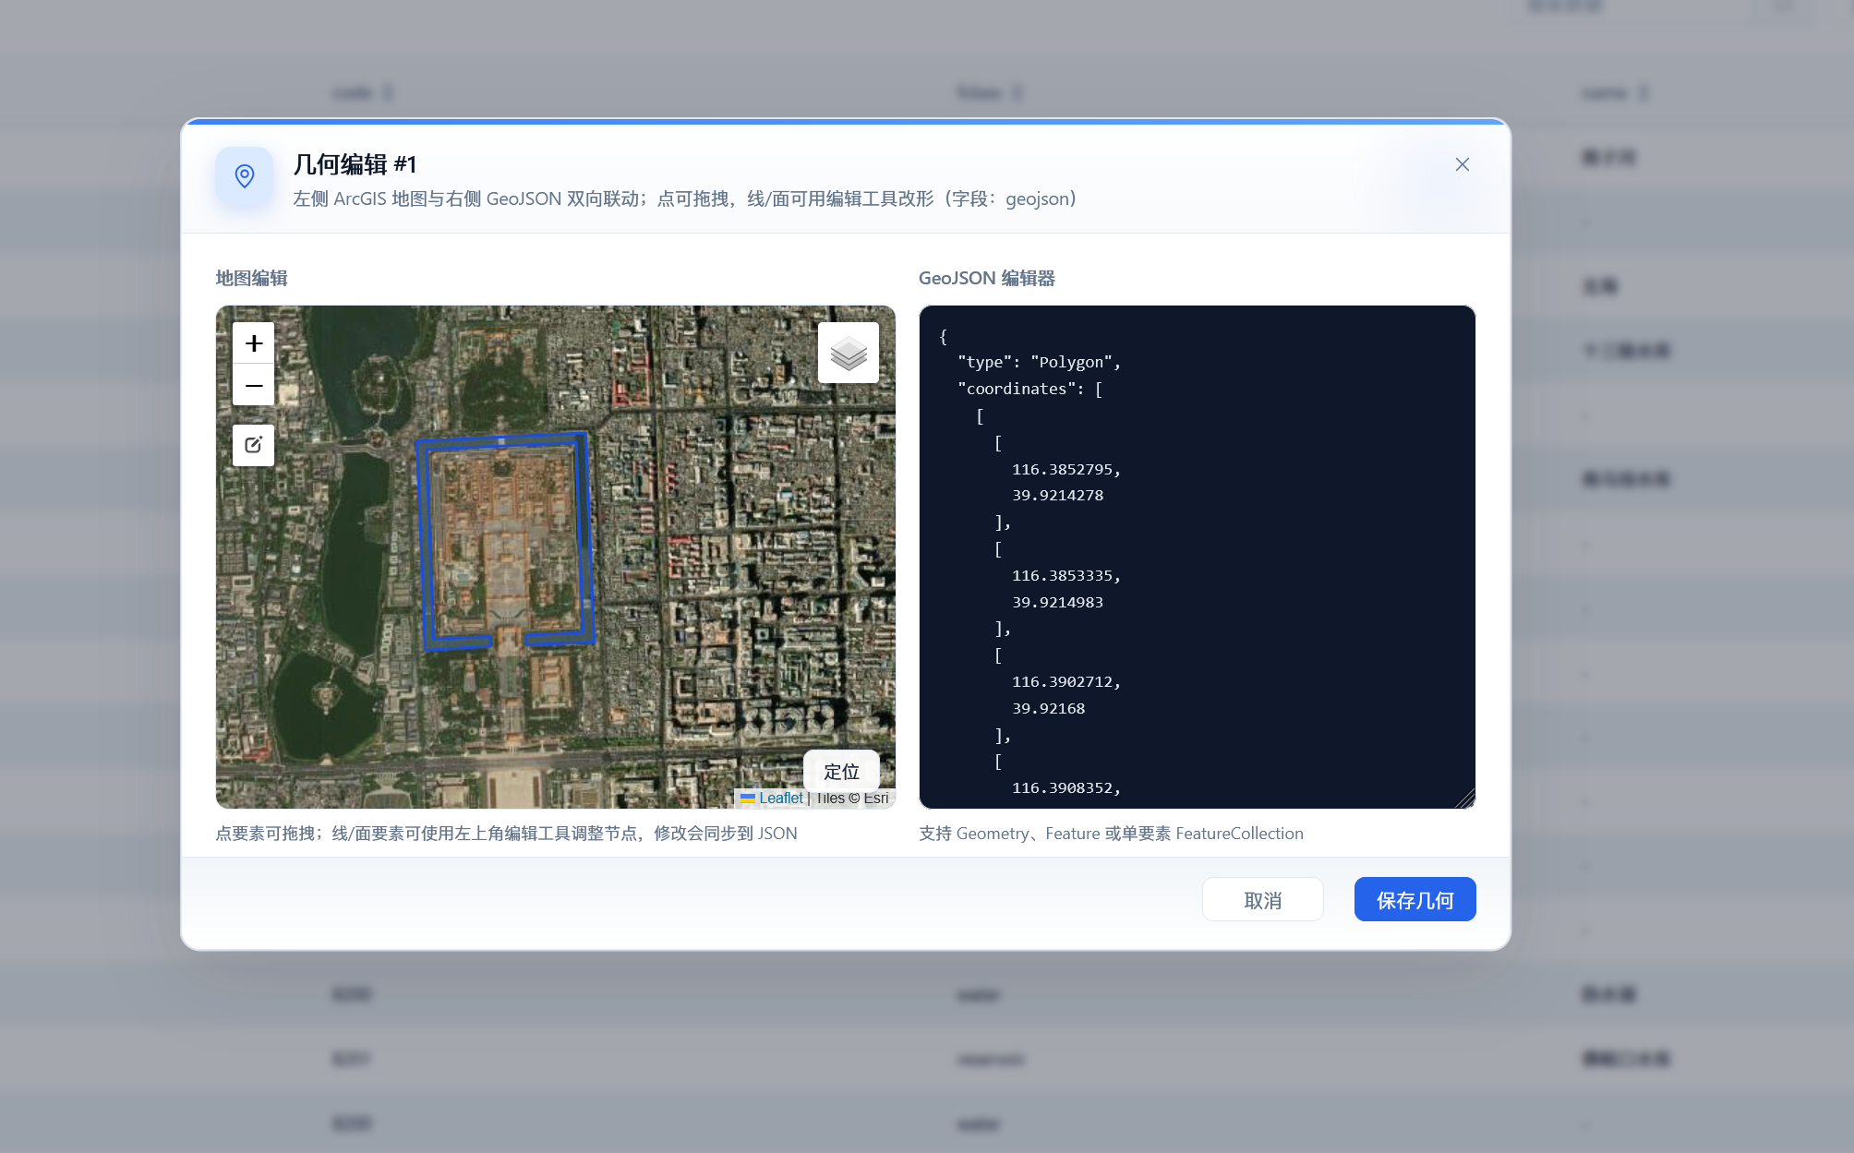Screen dimensions: 1854x1153
Task: Select coordinate value 39.9214278
Action: tap(1058, 495)
